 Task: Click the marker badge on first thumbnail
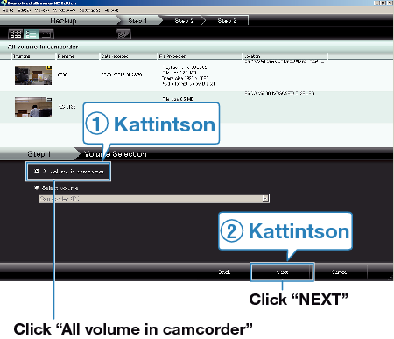49,67
